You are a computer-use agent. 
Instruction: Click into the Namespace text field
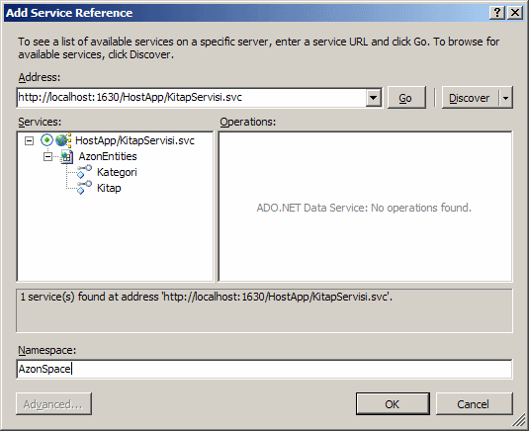[x=264, y=369]
